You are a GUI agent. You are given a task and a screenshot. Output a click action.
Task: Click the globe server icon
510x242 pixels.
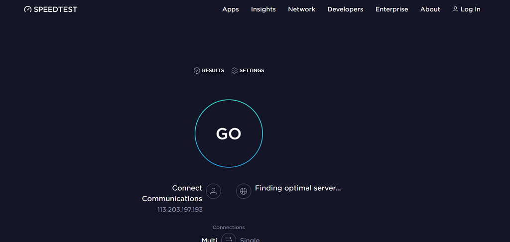(x=244, y=191)
